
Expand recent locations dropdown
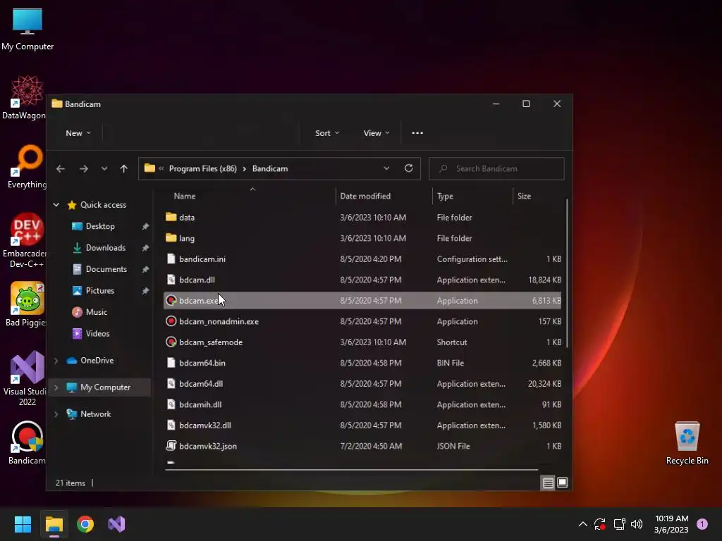pos(104,169)
